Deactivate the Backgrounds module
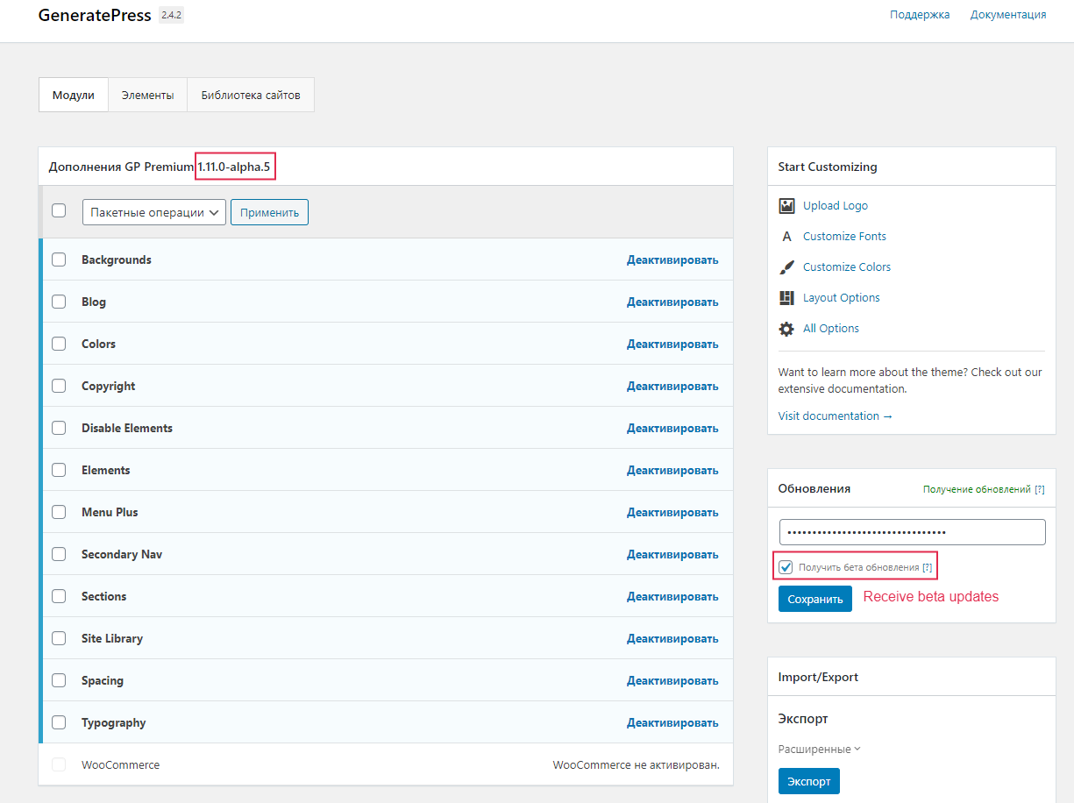 coord(672,259)
